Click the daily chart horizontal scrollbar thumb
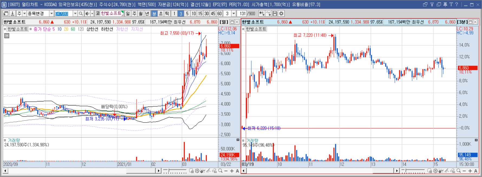Viewport: 482px width, 177px height. point(141,171)
